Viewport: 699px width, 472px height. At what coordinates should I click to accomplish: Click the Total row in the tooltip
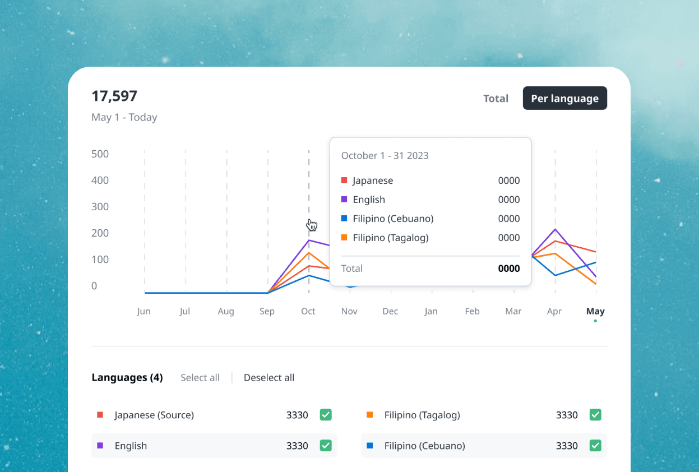coord(430,269)
